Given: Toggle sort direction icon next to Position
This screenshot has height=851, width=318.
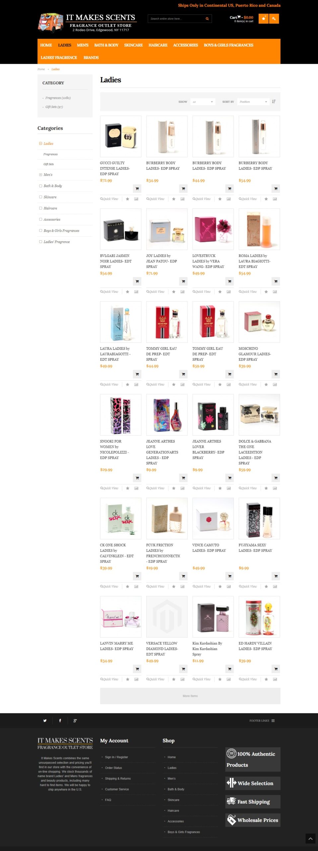Looking at the screenshot, I should tap(274, 102).
